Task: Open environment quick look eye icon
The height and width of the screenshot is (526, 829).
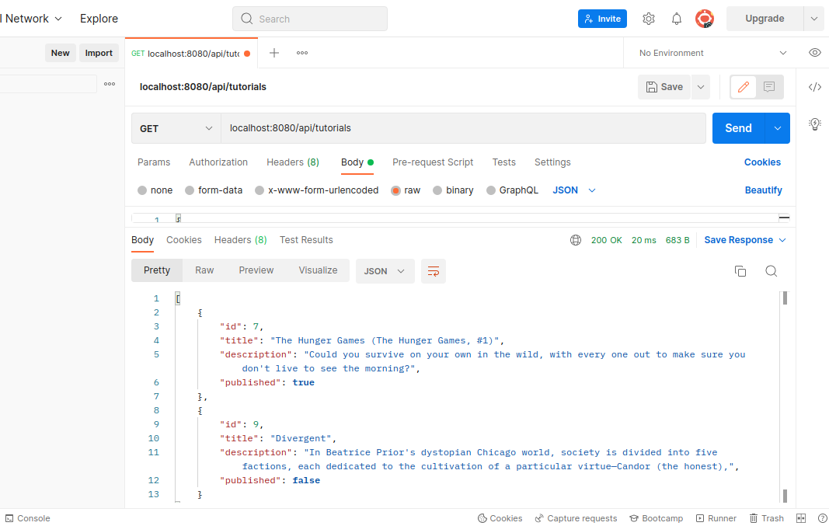Action: pyautogui.click(x=815, y=53)
